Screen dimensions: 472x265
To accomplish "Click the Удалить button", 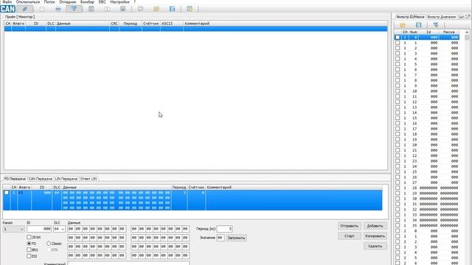I will click(x=375, y=246).
